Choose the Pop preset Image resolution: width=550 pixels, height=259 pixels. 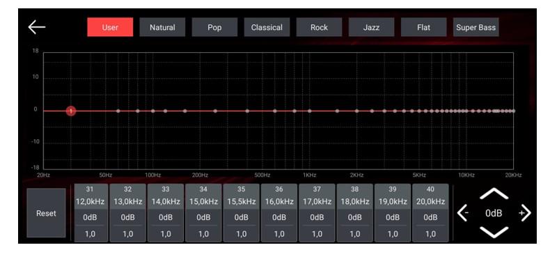pos(214,27)
